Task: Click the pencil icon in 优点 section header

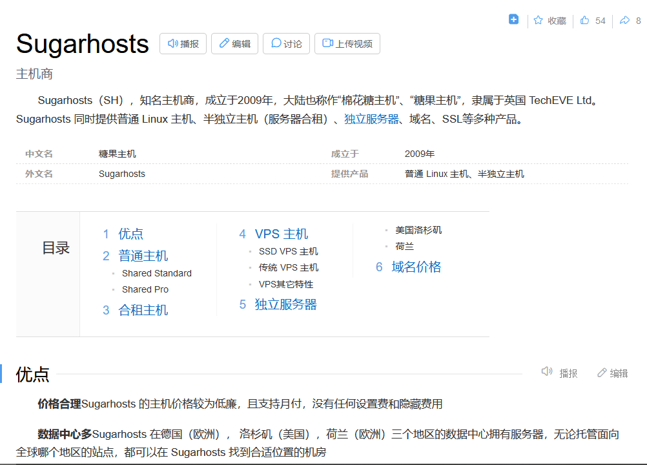Action: pos(602,373)
